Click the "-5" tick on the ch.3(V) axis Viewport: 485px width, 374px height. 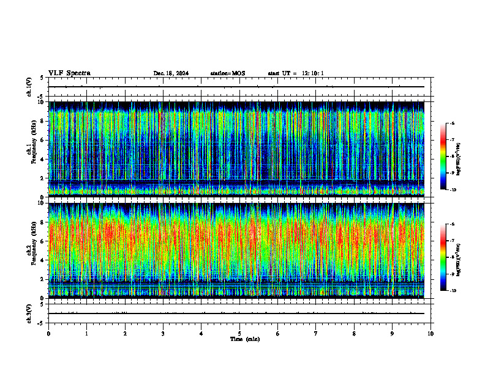(x=40, y=323)
